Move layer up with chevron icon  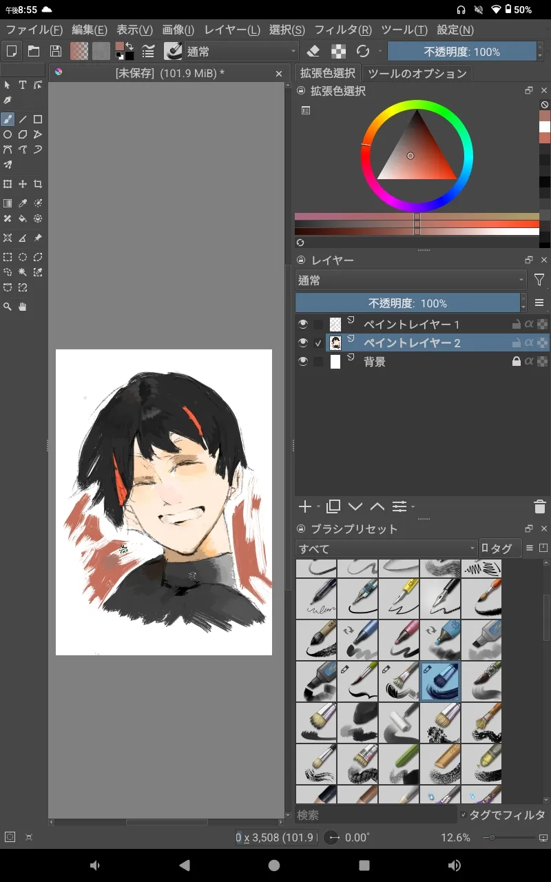point(377,506)
